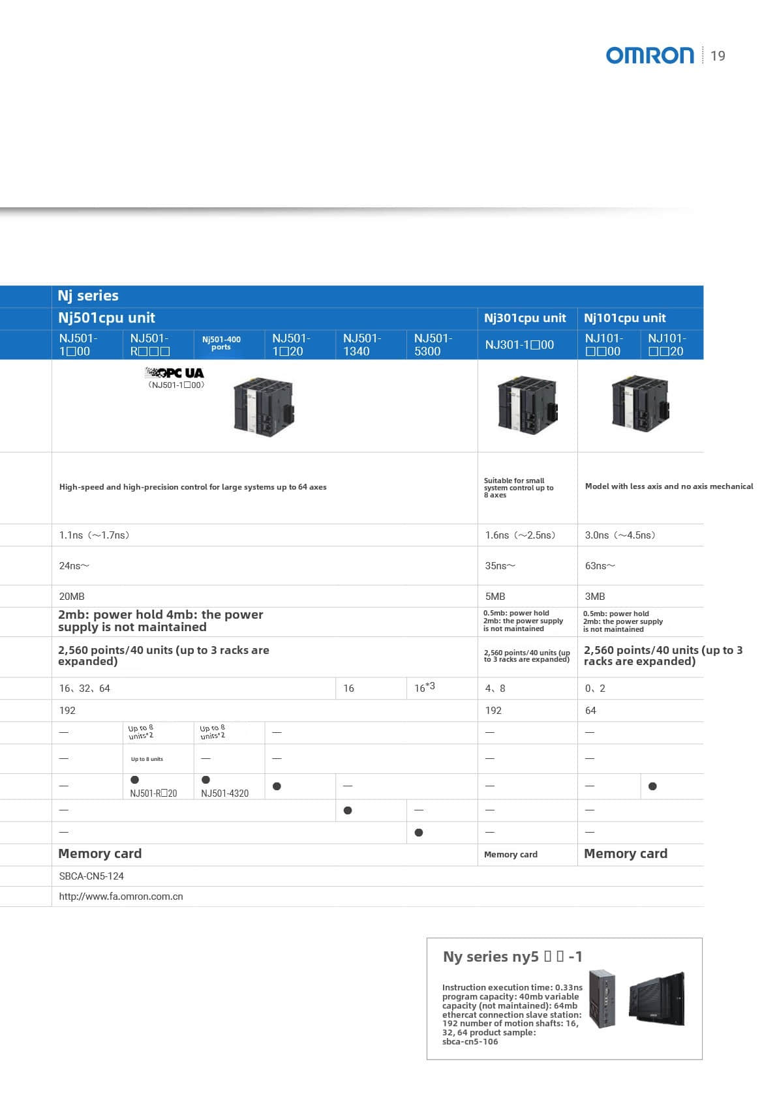Click the OMRON logo
The height and width of the screenshot is (1098, 777).
click(x=650, y=55)
